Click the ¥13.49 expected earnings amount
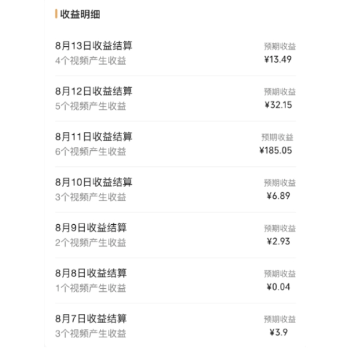 (x=278, y=60)
